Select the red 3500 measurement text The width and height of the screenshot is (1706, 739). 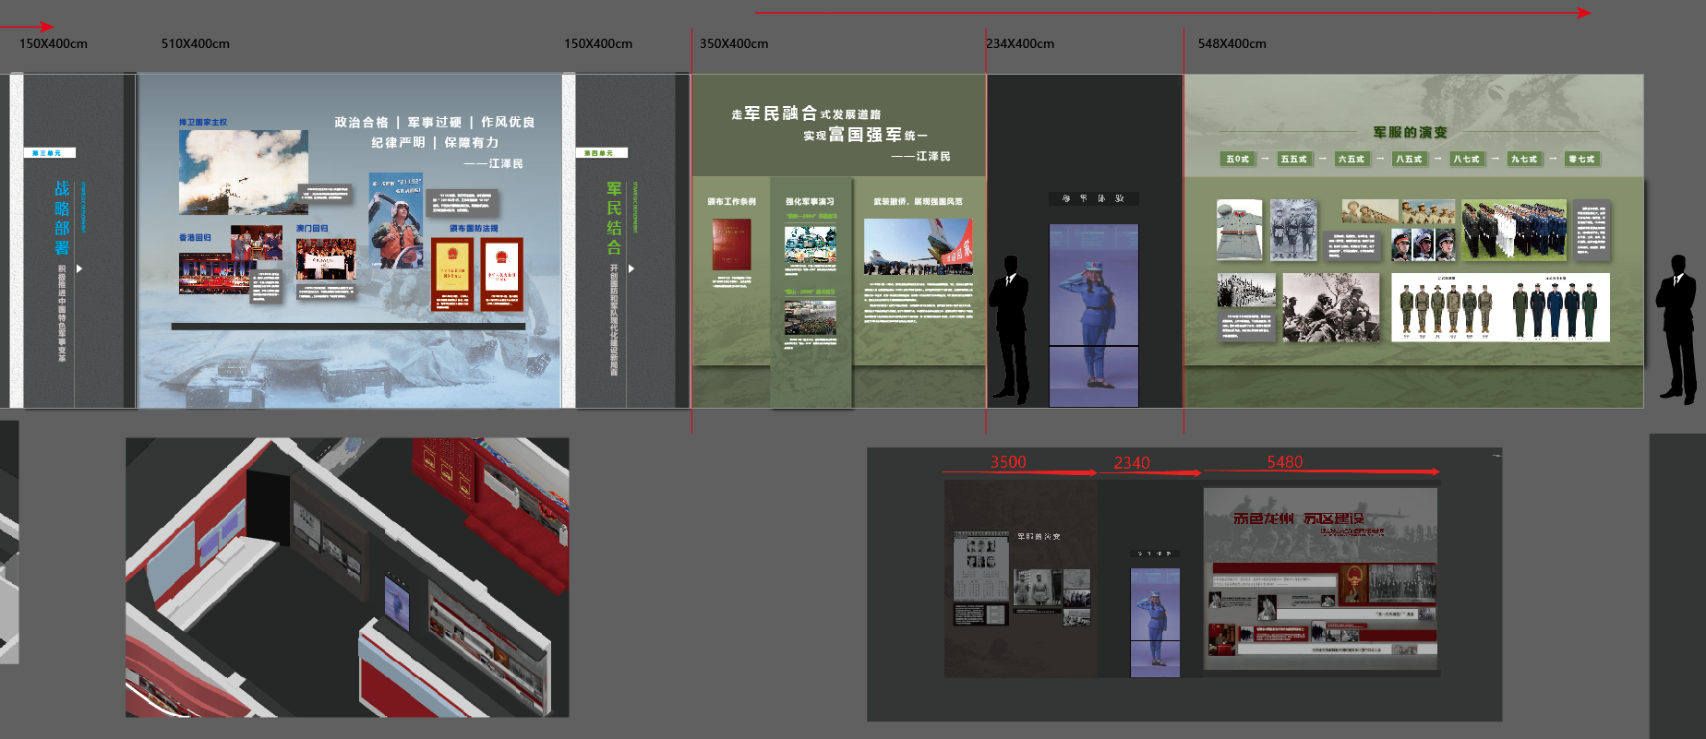coord(1008,461)
